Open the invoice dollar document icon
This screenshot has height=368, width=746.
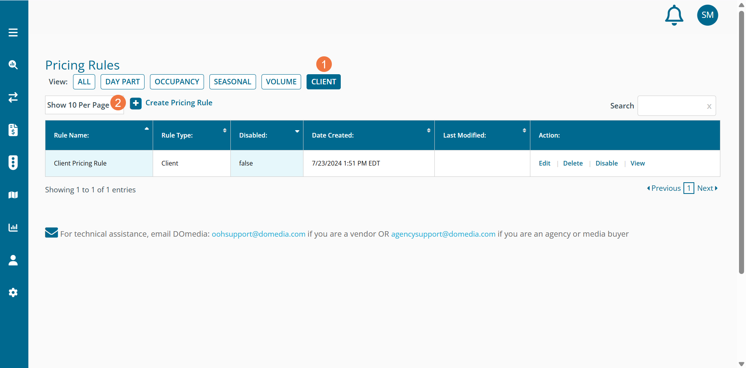tap(13, 130)
